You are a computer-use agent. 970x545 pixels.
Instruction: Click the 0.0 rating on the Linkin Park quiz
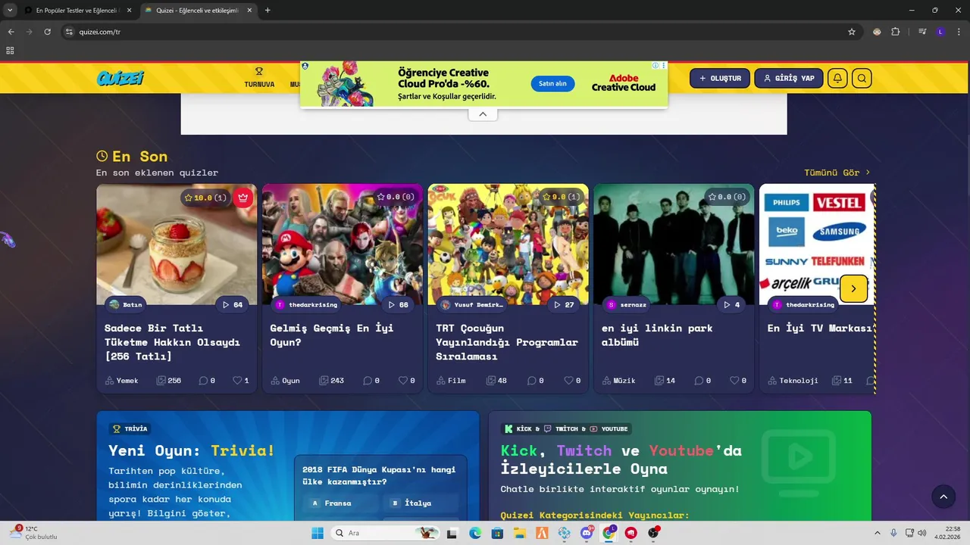point(727,197)
